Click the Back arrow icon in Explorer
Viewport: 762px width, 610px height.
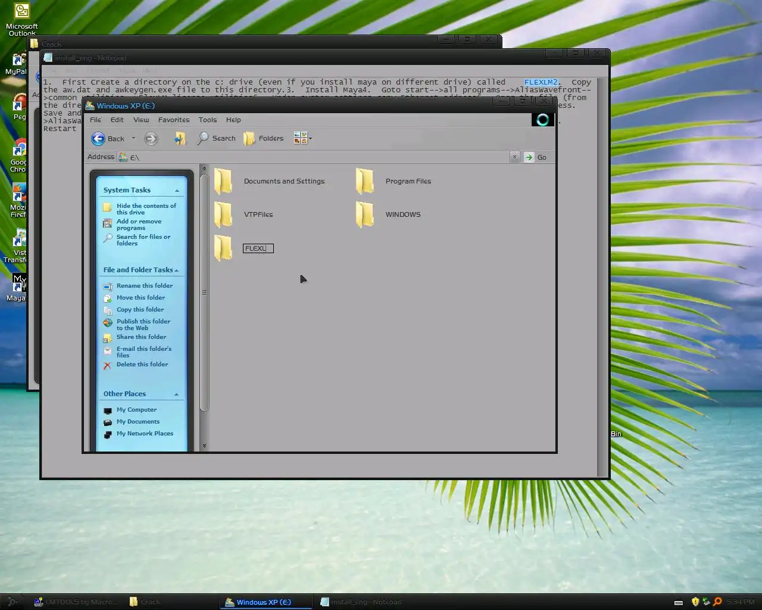(x=98, y=139)
